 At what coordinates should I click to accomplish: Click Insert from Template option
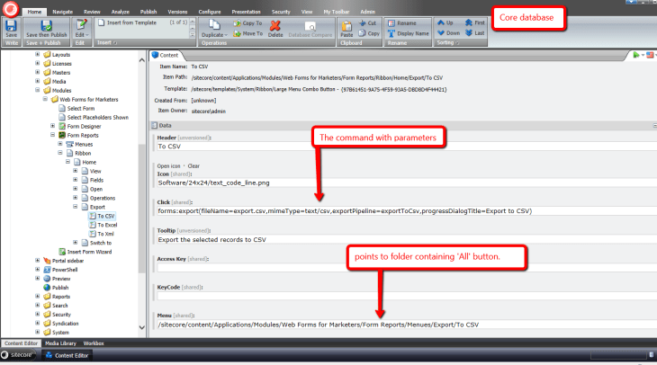[x=128, y=22]
